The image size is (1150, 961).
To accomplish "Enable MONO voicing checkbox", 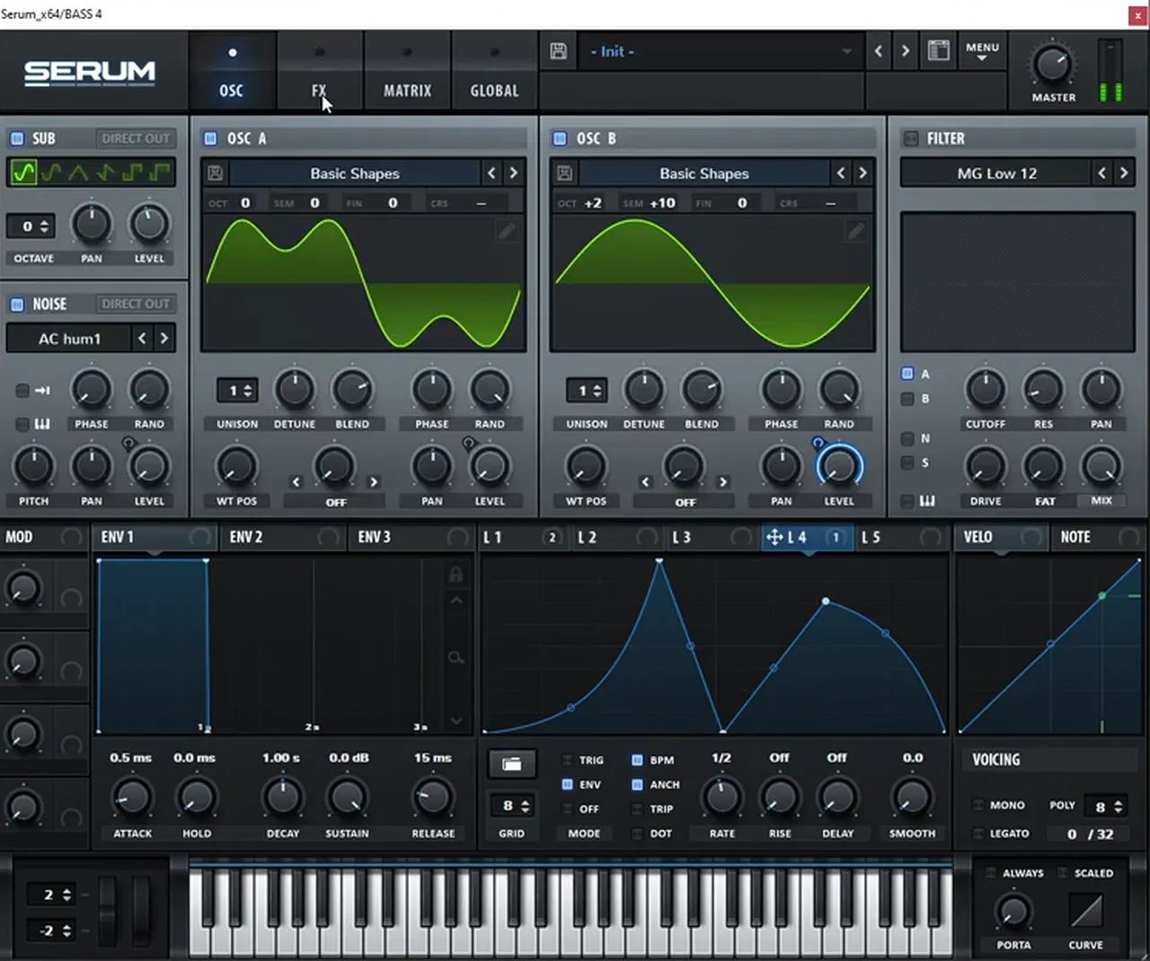I will tap(977, 805).
